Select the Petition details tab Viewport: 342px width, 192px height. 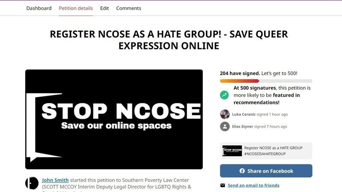point(76,8)
